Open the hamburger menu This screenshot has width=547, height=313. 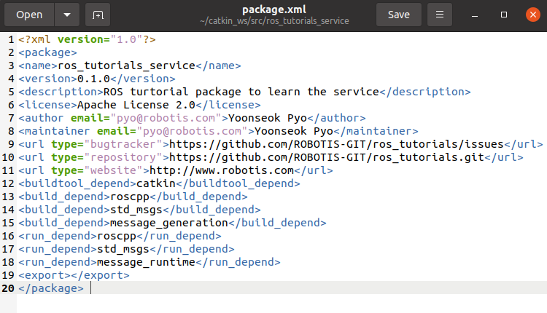[440, 15]
